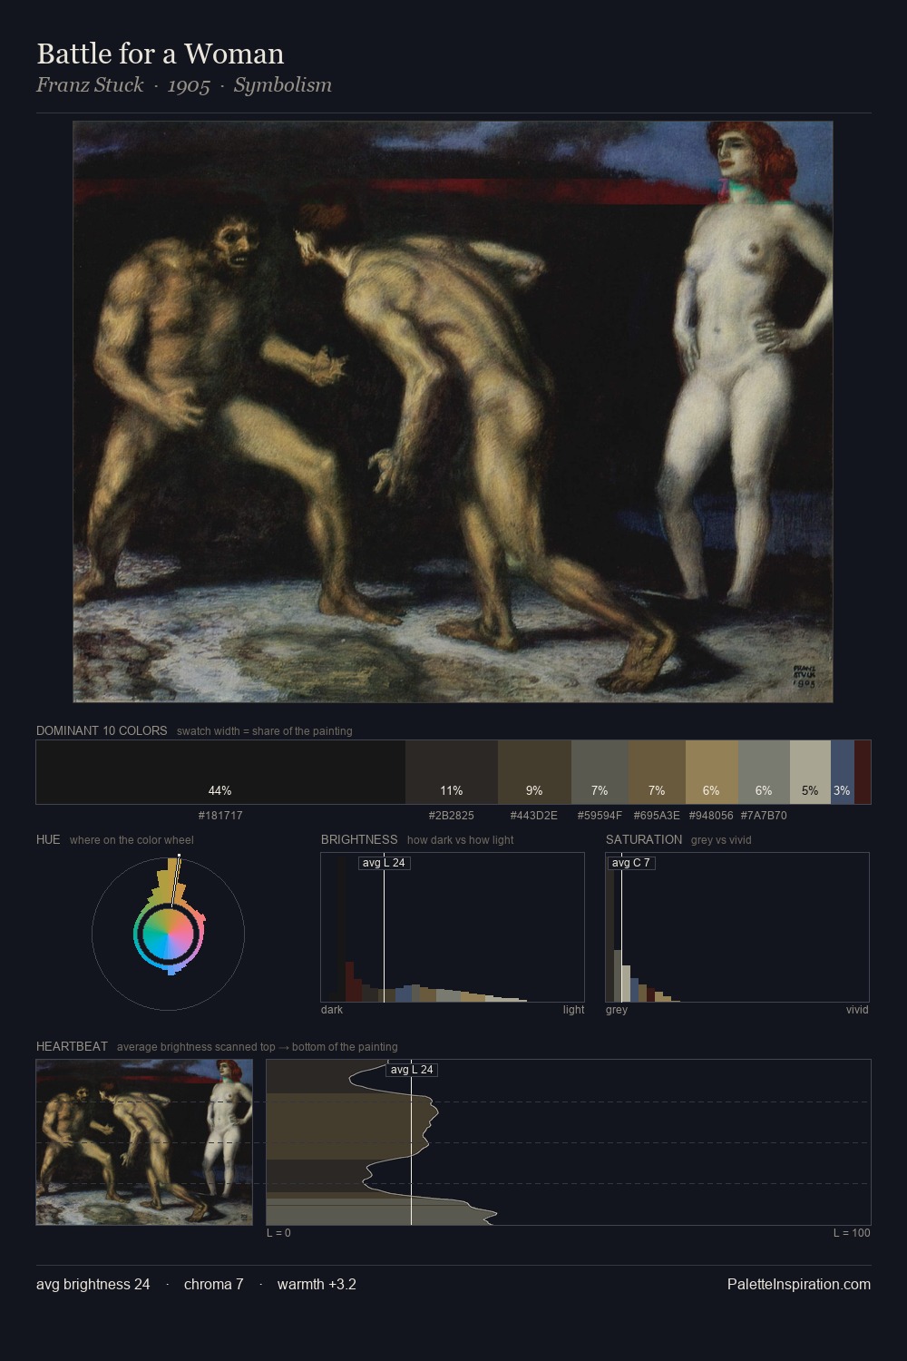Click the HEARTBEAT section heading

click(x=72, y=1046)
